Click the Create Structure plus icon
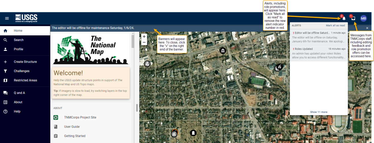Screen dimensions: 374x143 click(5, 62)
